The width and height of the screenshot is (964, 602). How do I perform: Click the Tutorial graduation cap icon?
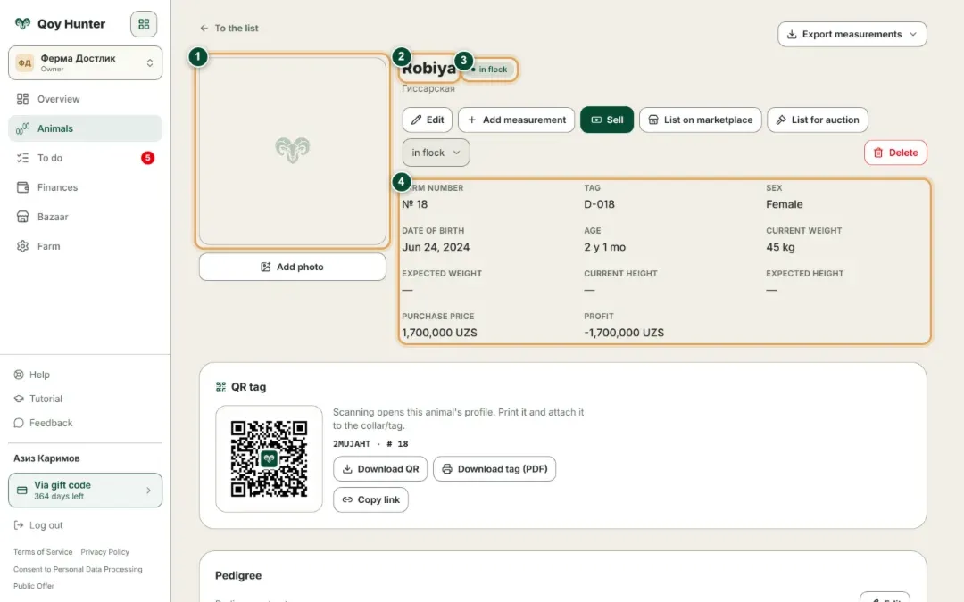(19, 399)
